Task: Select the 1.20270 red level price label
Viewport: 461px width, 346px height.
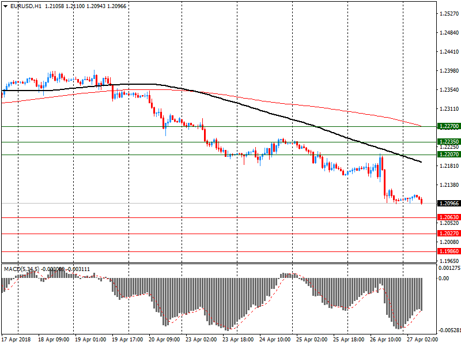Action: (x=449, y=234)
